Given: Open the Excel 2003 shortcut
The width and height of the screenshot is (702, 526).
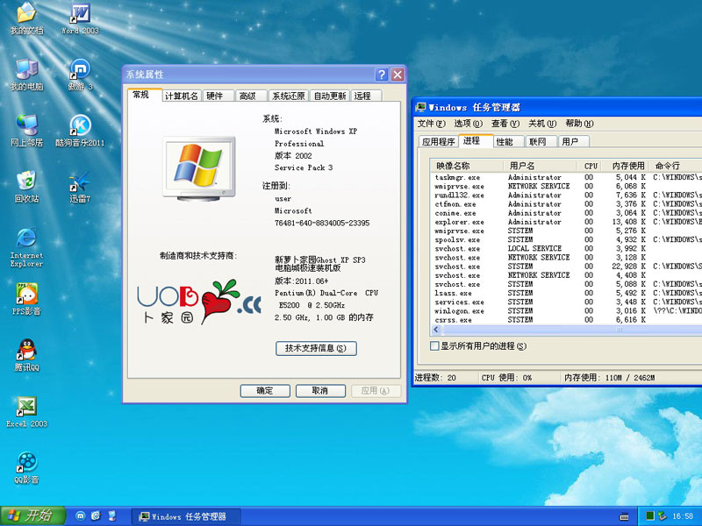Looking at the screenshot, I should [x=26, y=407].
